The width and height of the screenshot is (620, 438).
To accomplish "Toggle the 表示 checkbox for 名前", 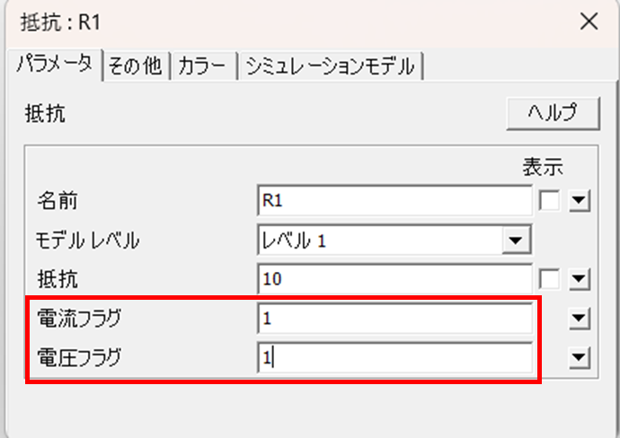I will pyautogui.click(x=550, y=202).
